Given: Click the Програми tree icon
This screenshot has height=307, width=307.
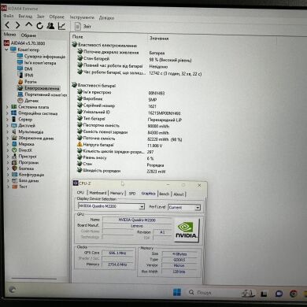Looking at the screenshot, I should click(x=14, y=162).
